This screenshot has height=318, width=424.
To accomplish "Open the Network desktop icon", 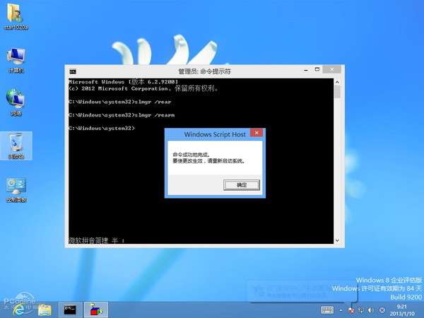I will click(x=16, y=102).
